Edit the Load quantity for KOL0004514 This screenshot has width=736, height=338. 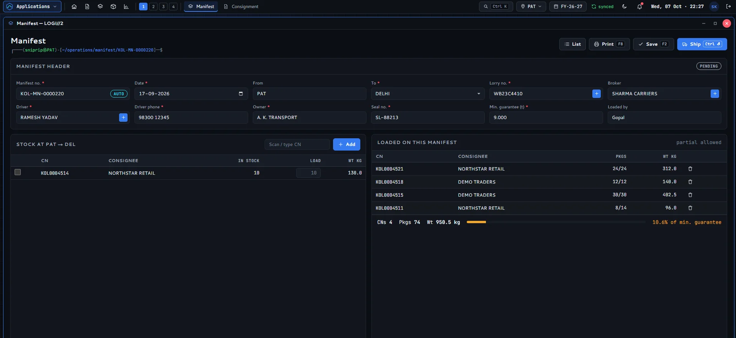[308, 173]
